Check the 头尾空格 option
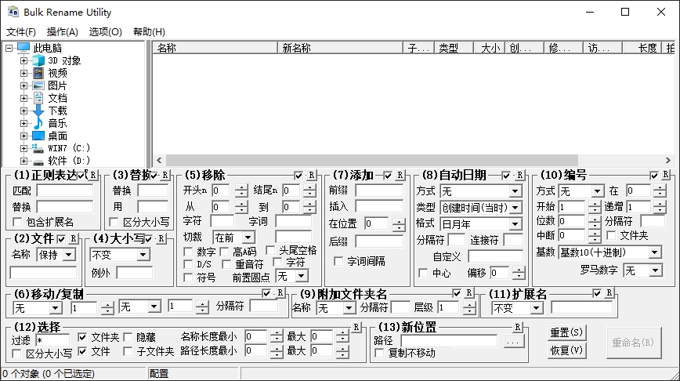 [x=270, y=250]
